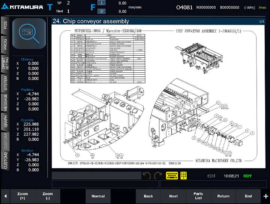Click the End softkey

click(248, 196)
